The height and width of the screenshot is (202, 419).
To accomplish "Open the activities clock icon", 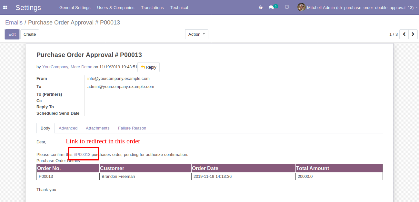I will (287, 7).
